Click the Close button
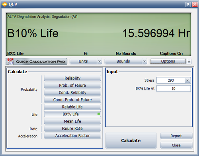 [x=176, y=145]
